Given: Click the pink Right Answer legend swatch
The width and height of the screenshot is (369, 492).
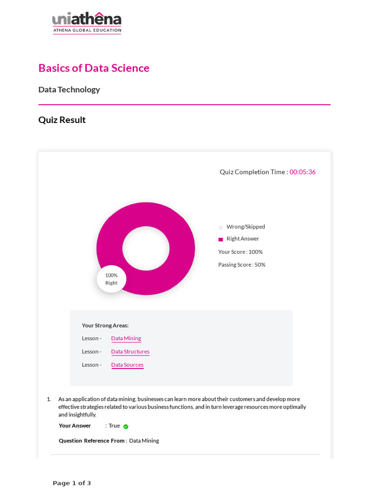Looking at the screenshot, I should [221, 239].
